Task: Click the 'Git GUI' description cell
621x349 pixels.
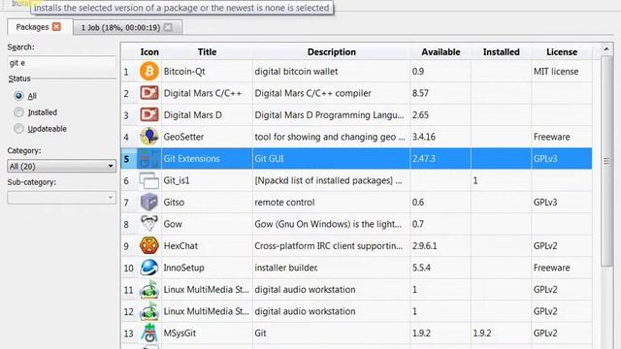Action: pos(331,158)
